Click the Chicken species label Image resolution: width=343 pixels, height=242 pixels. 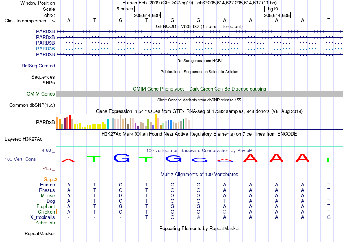46,212
